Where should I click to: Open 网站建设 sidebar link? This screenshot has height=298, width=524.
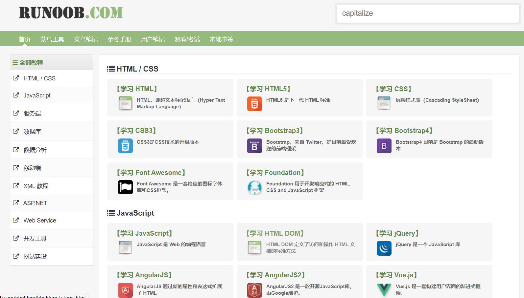click(x=35, y=257)
